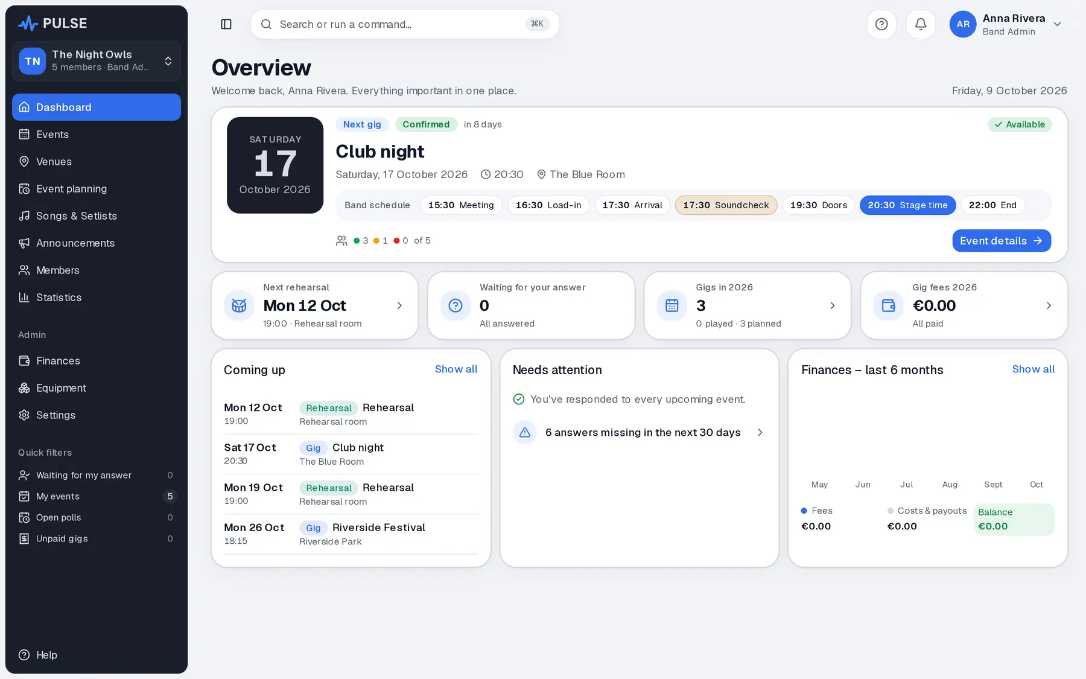1086x679 pixels.
Task: Select Open polls quick filter
Action: [x=97, y=517]
